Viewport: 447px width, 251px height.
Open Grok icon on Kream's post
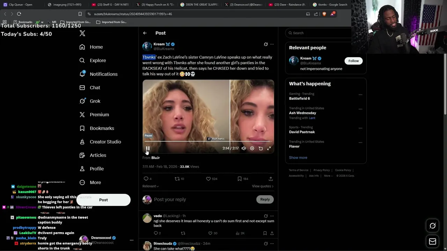pyautogui.click(x=266, y=44)
